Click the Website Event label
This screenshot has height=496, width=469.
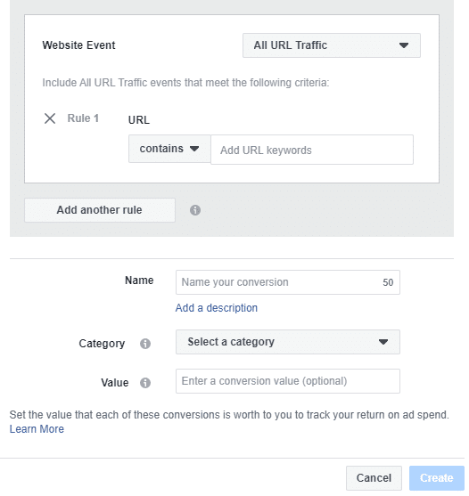point(78,45)
